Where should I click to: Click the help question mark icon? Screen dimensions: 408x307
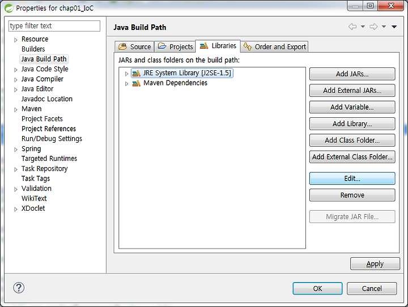[19, 288]
